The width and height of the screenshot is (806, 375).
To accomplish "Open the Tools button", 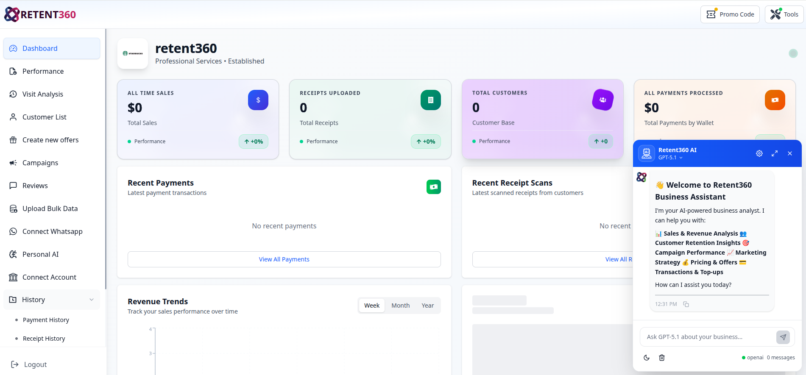I will (x=784, y=14).
